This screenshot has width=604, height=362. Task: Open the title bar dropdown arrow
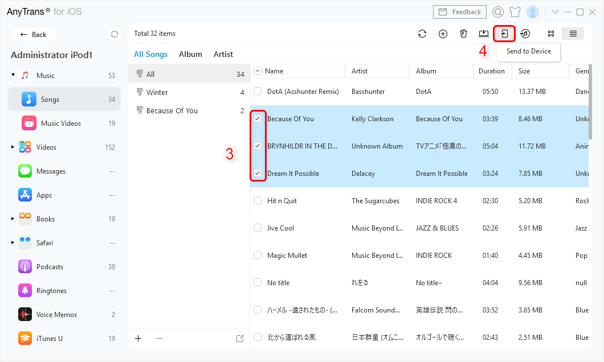click(x=554, y=12)
